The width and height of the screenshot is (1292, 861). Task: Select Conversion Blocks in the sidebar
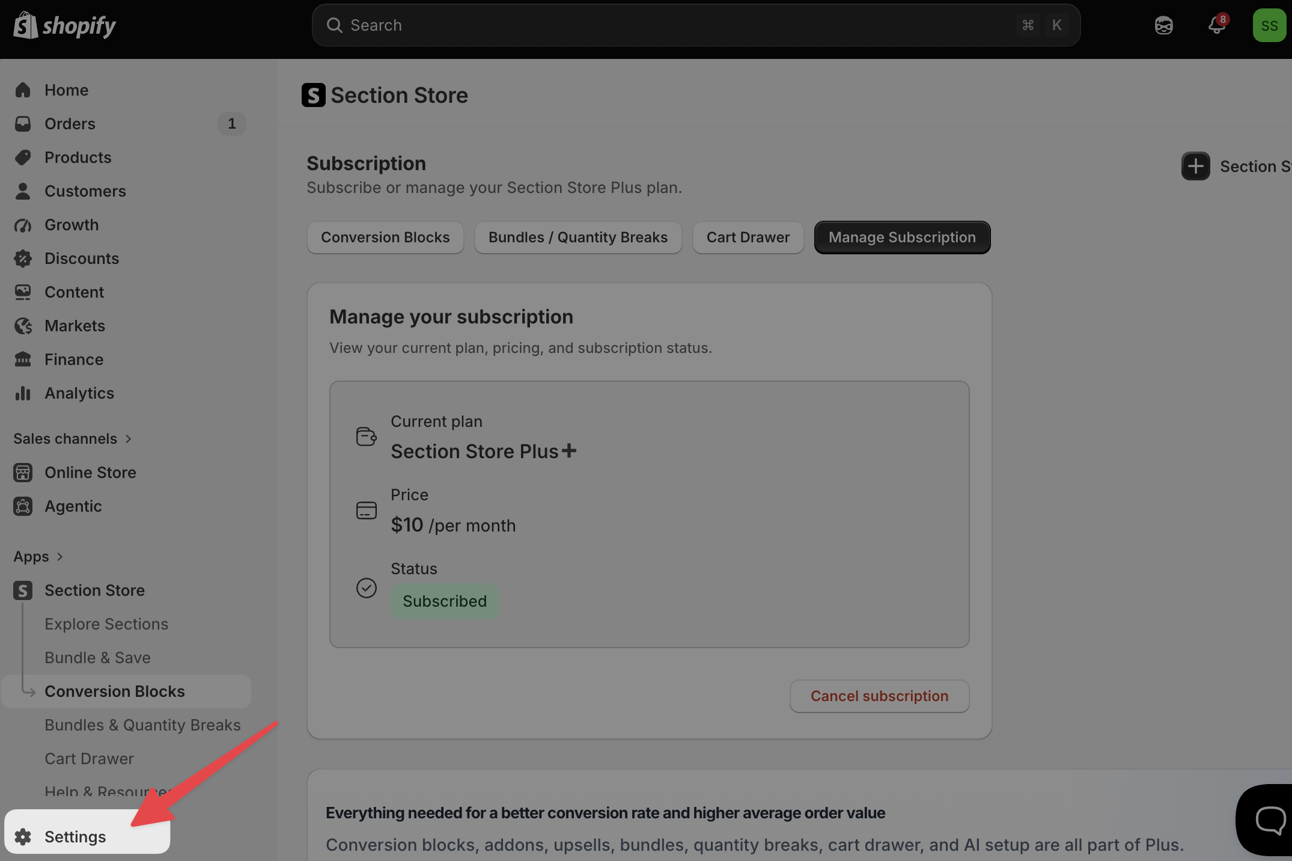coord(127,691)
